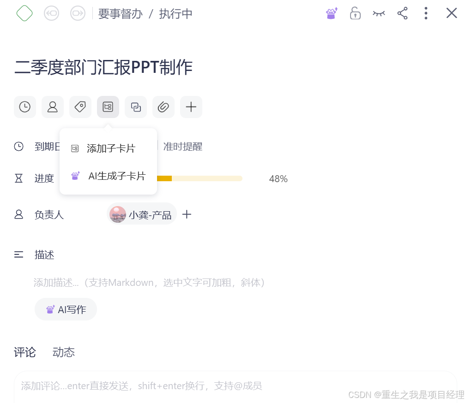Toggle the card lock icon
The height and width of the screenshot is (403, 466).
[355, 13]
